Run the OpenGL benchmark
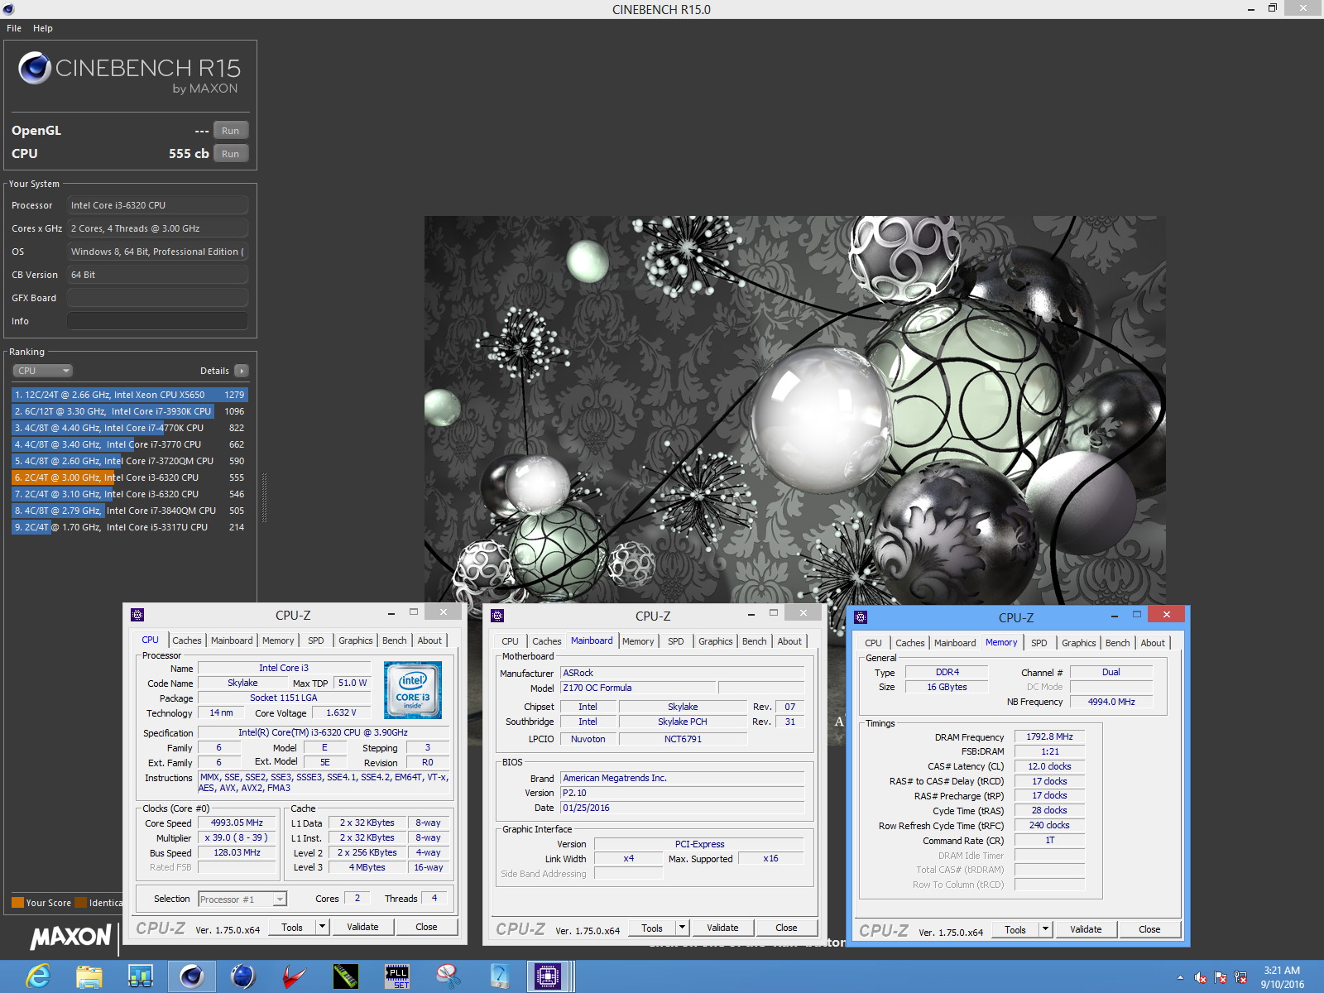The width and height of the screenshot is (1324, 993). 230,131
